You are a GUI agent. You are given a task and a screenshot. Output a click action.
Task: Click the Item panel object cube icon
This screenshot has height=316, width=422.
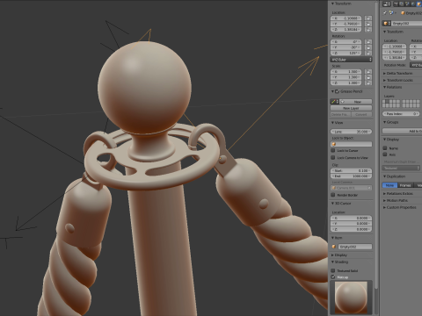(x=334, y=247)
